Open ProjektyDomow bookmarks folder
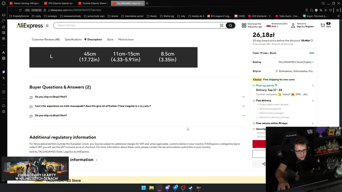Viewport: 342px width, 192px height. pyautogui.click(x=19, y=16)
